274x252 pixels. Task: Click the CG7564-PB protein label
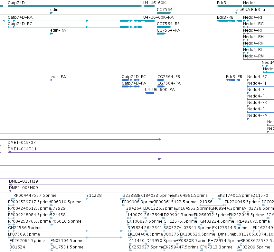(169, 77)
